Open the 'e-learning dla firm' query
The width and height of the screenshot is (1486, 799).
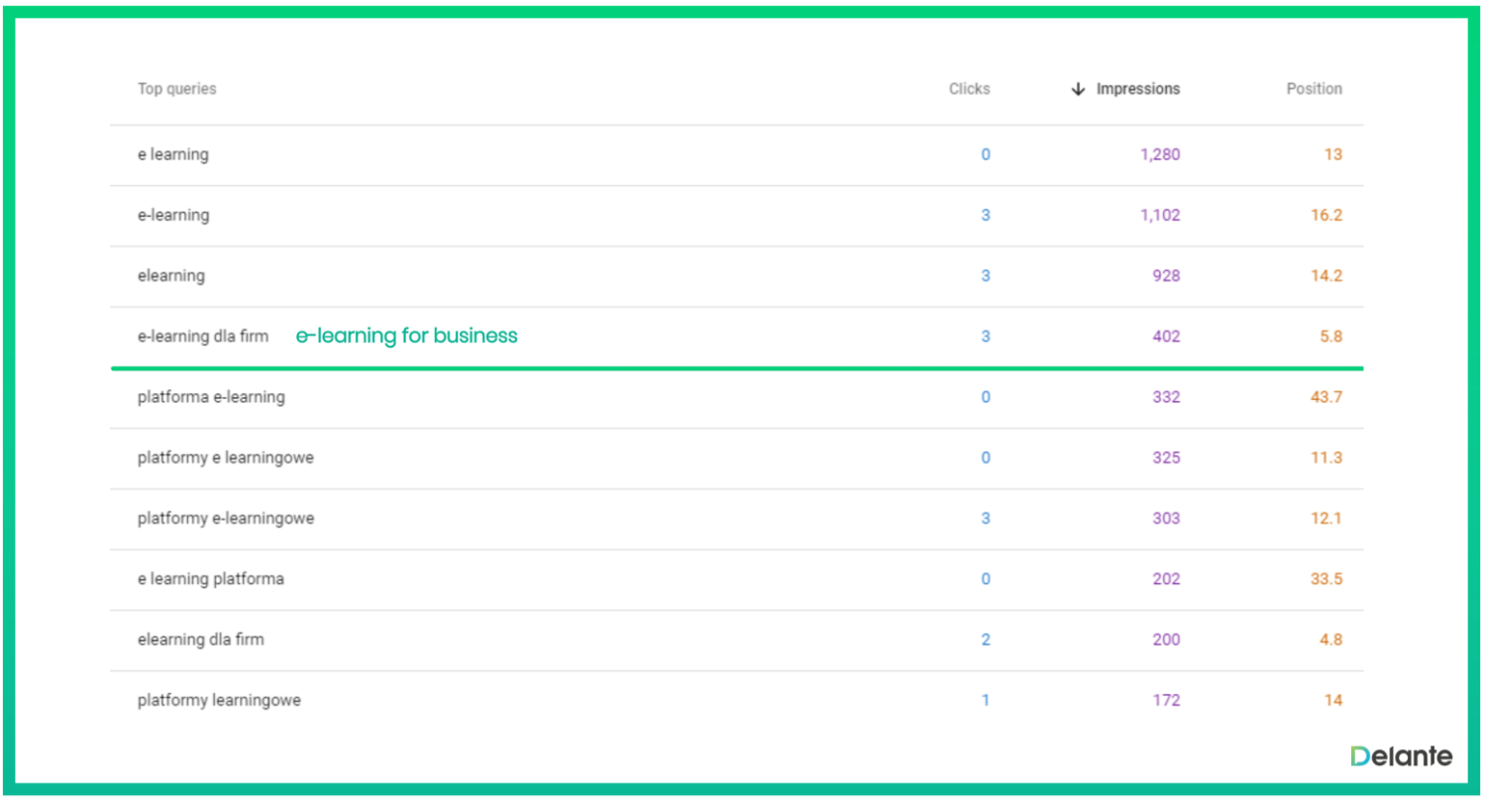coord(203,337)
